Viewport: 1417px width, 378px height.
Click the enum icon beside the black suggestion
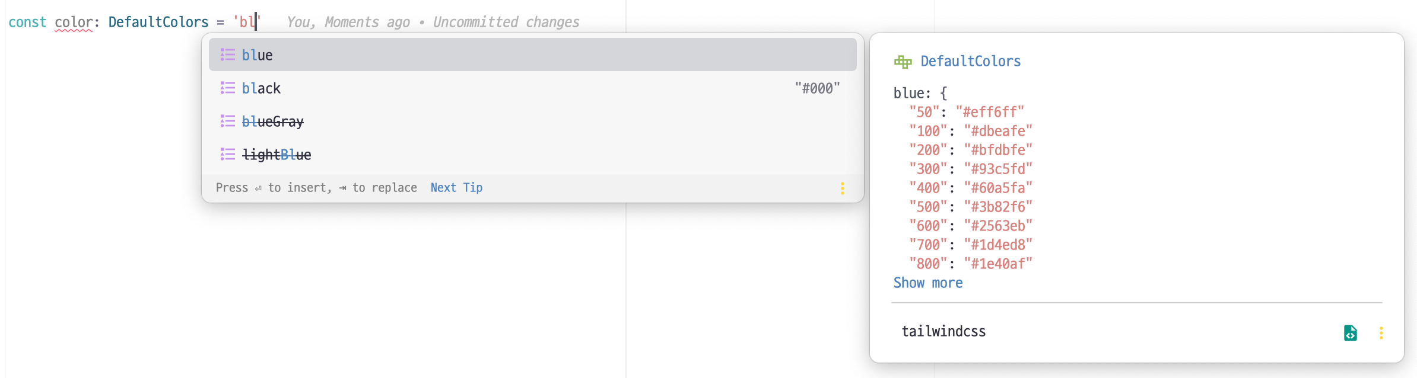(x=227, y=88)
